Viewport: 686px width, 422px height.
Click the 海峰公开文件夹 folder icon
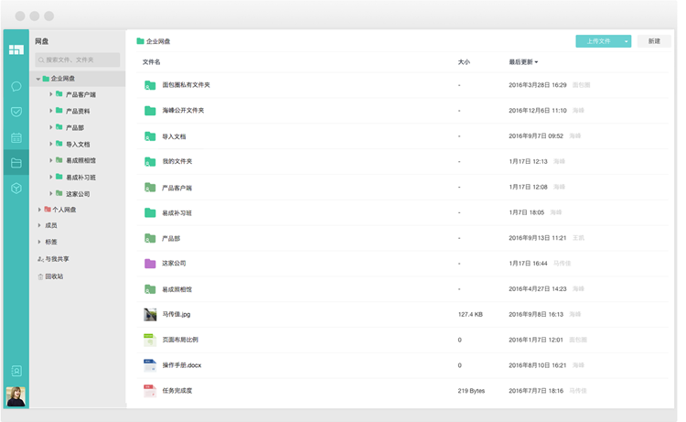pyautogui.click(x=150, y=111)
